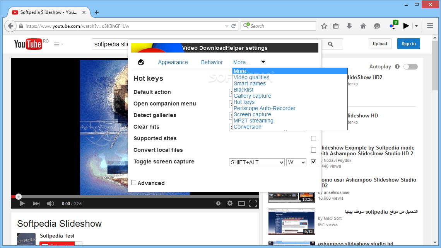Select Blacklist from the More menu
Screen dimensions: 441x248
(x=243, y=89)
